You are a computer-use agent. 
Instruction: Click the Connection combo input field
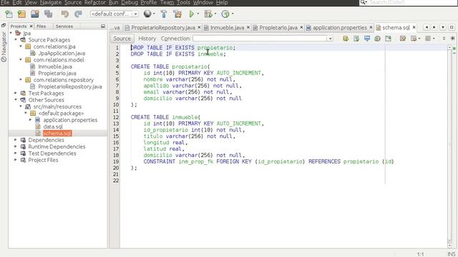pos(259,39)
